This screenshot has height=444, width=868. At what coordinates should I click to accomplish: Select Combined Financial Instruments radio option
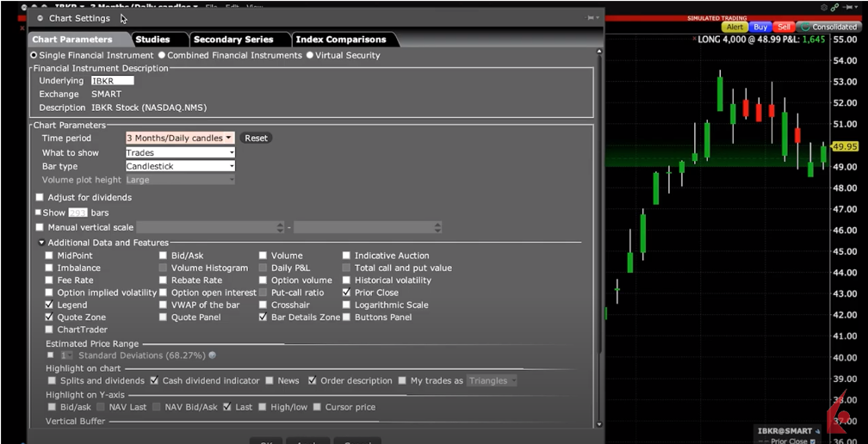(x=161, y=55)
